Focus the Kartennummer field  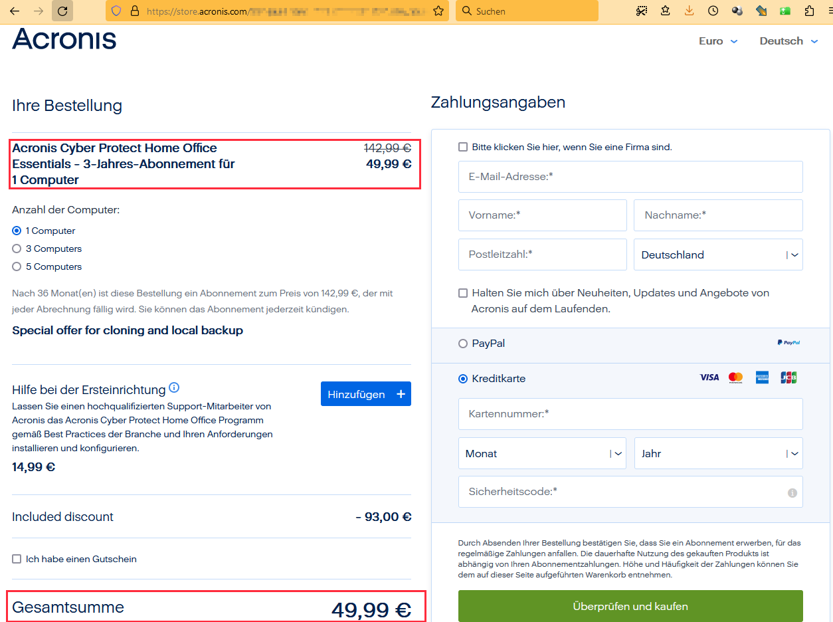[x=630, y=414]
